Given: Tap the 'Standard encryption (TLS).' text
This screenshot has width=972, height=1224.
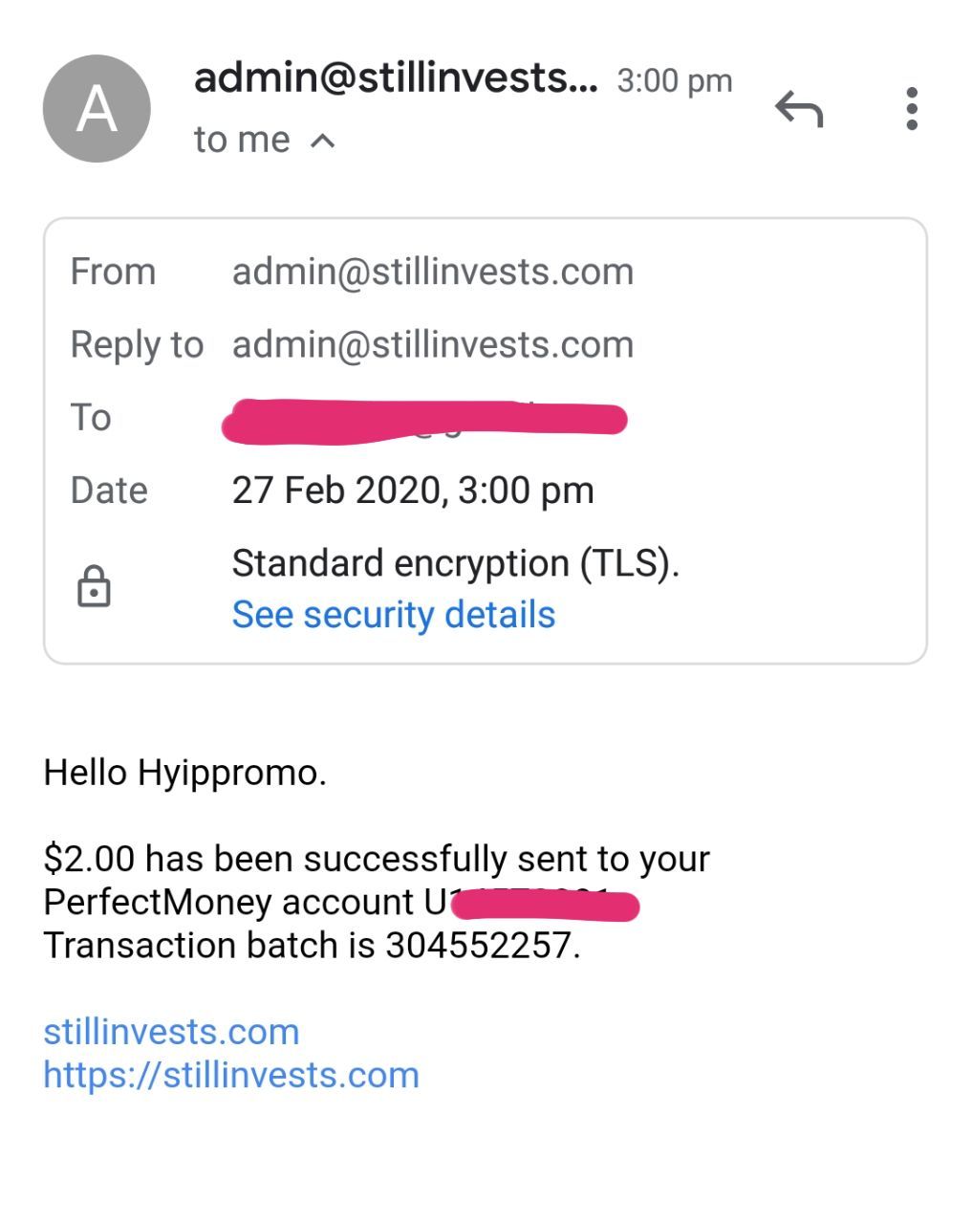Looking at the screenshot, I should tap(455, 563).
